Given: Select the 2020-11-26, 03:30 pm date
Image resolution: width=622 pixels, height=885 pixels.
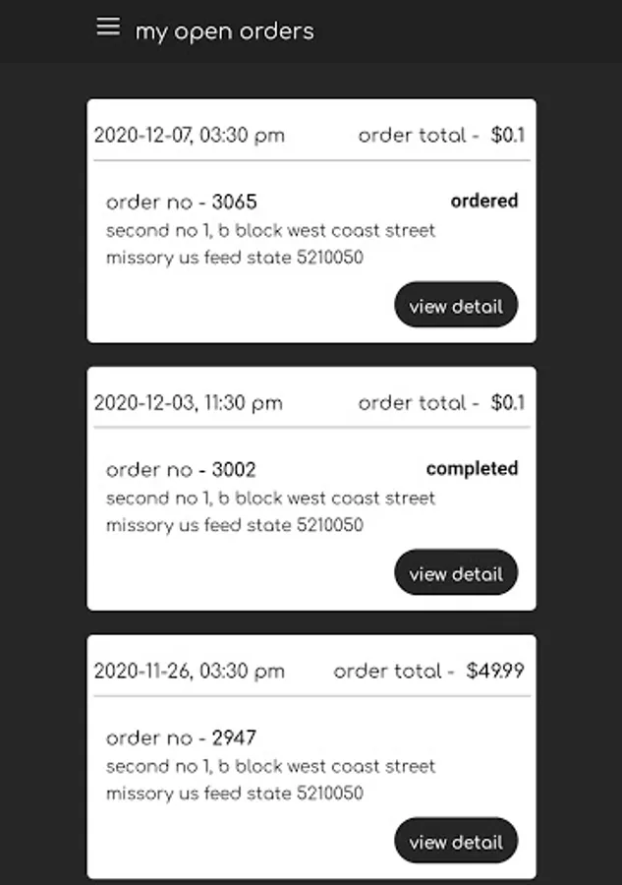Looking at the screenshot, I should (189, 671).
